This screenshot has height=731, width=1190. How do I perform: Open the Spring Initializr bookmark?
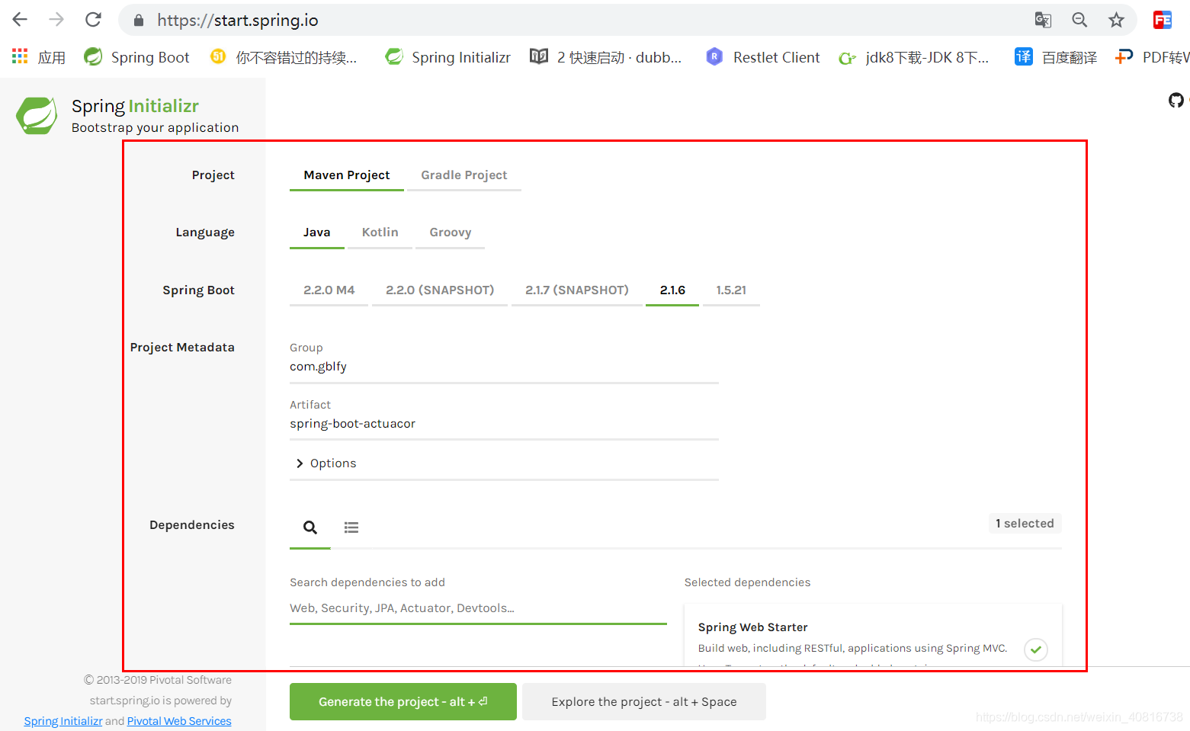(x=447, y=57)
